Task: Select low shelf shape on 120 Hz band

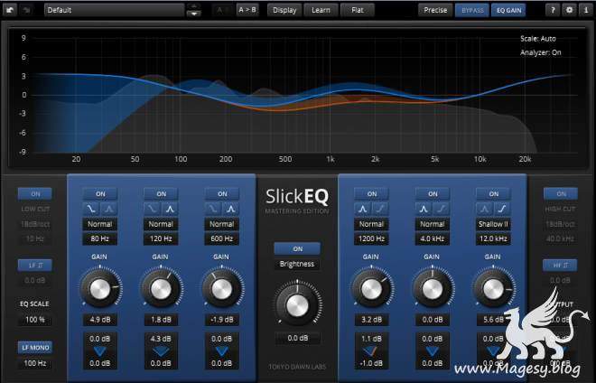Action: point(152,209)
